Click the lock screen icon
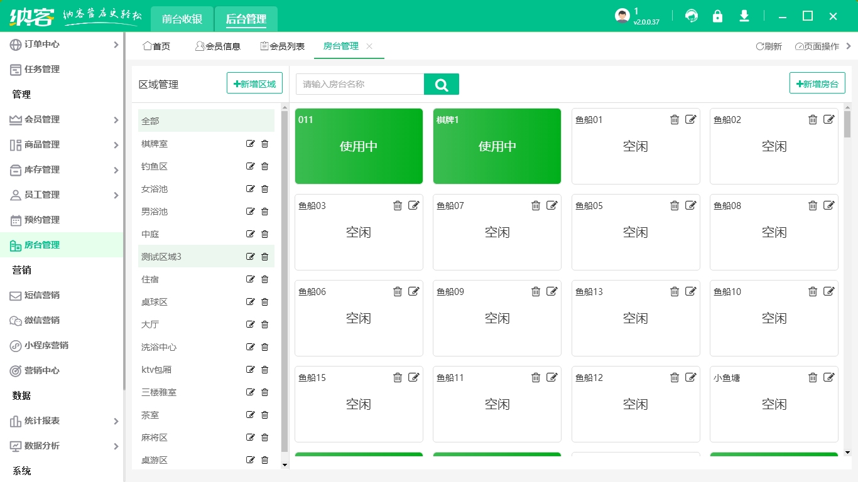 coord(717,16)
